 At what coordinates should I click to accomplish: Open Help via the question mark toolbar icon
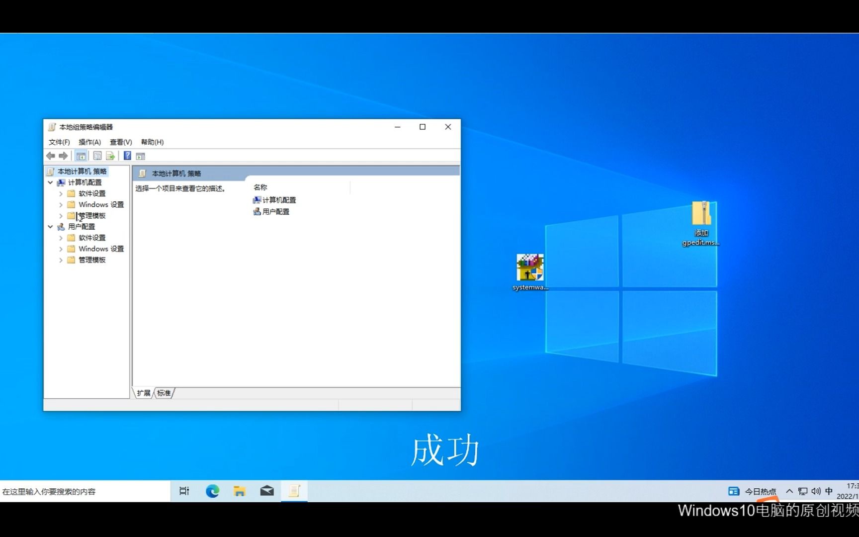(127, 156)
